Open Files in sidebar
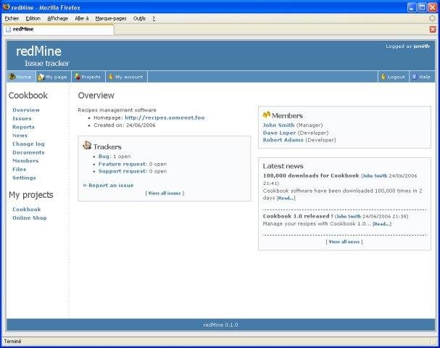 tap(20, 169)
